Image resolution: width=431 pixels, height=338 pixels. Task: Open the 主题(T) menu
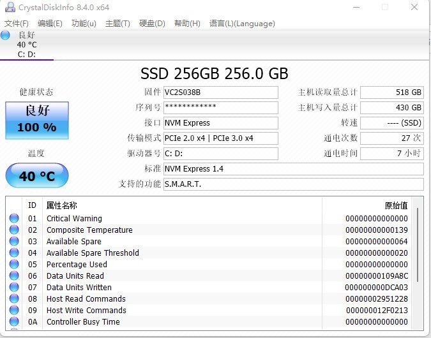tap(117, 24)
